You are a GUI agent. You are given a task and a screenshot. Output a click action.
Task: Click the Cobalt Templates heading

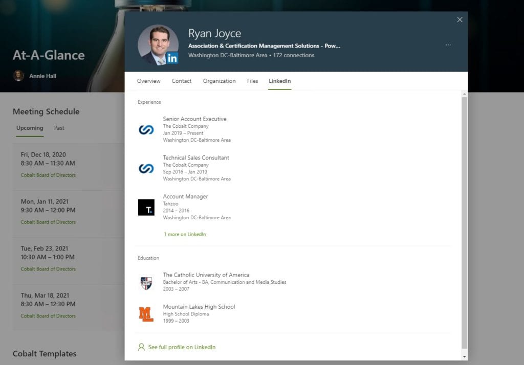(45, 354)
